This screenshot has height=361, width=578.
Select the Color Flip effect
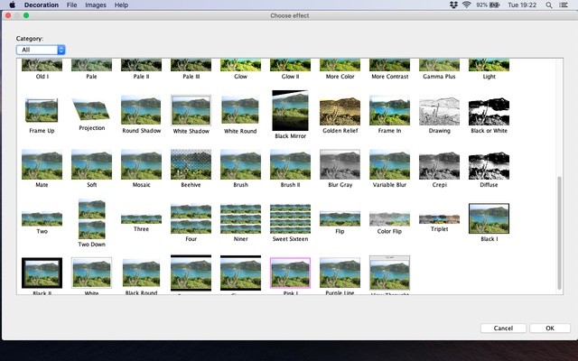tap(389, 218)
